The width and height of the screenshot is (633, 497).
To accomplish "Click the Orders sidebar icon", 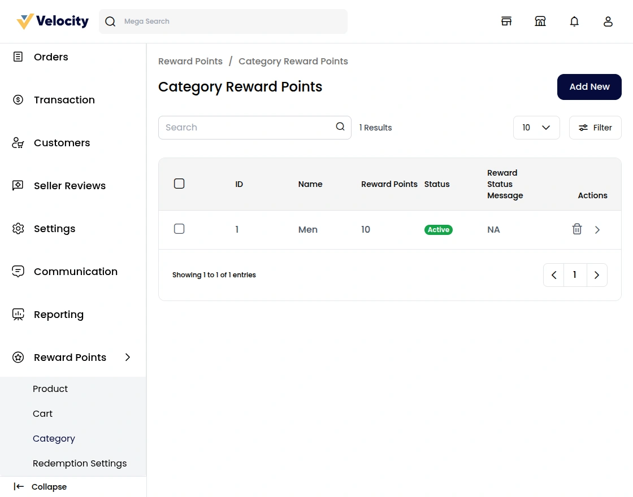I will pyautogui.click(x=18, y=57).
